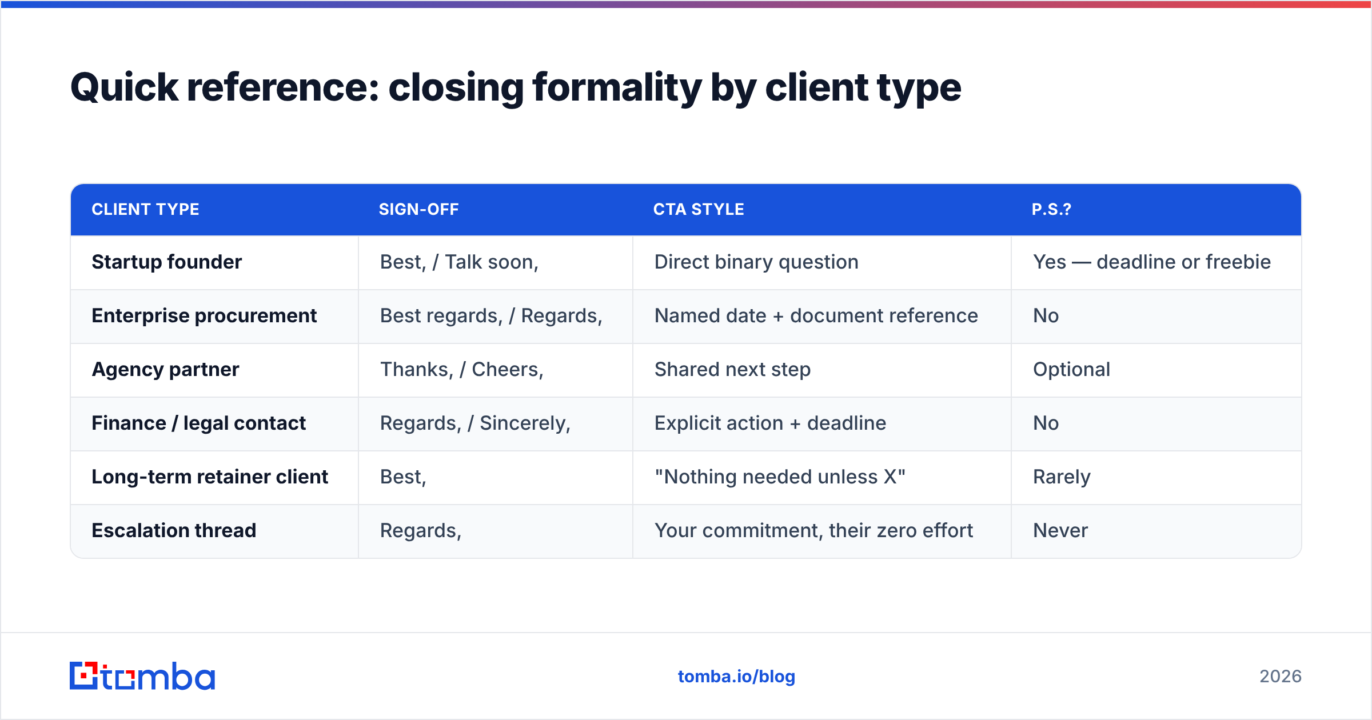Click the tomba logo
The image size is (1372, 720).
click(142, 676)
